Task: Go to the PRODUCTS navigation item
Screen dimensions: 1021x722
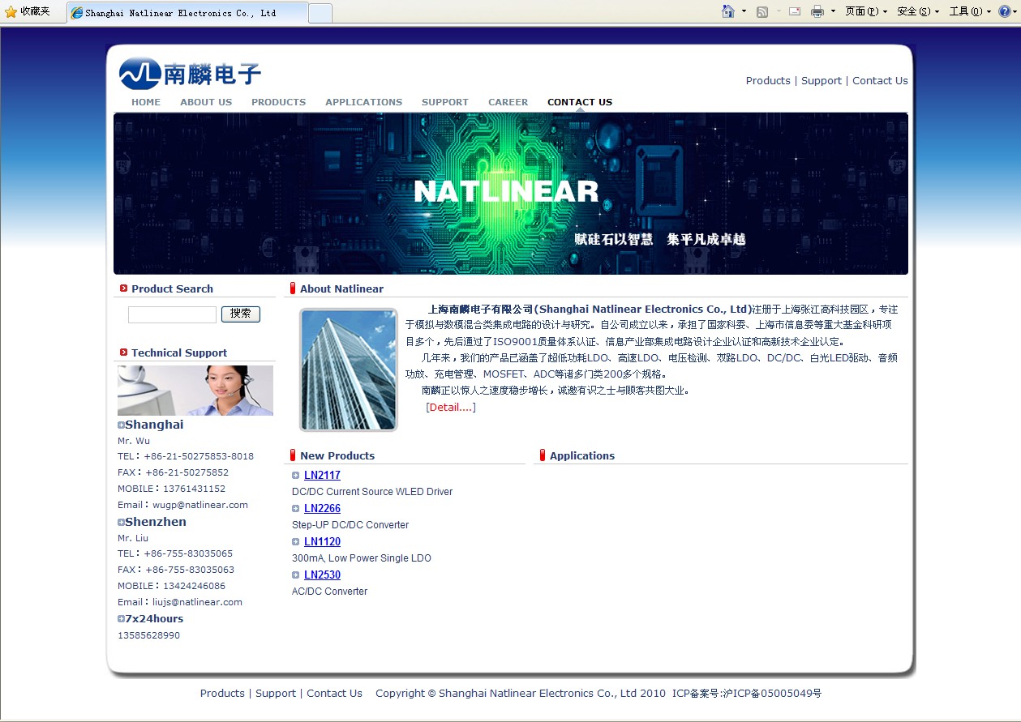Action: 278,102
